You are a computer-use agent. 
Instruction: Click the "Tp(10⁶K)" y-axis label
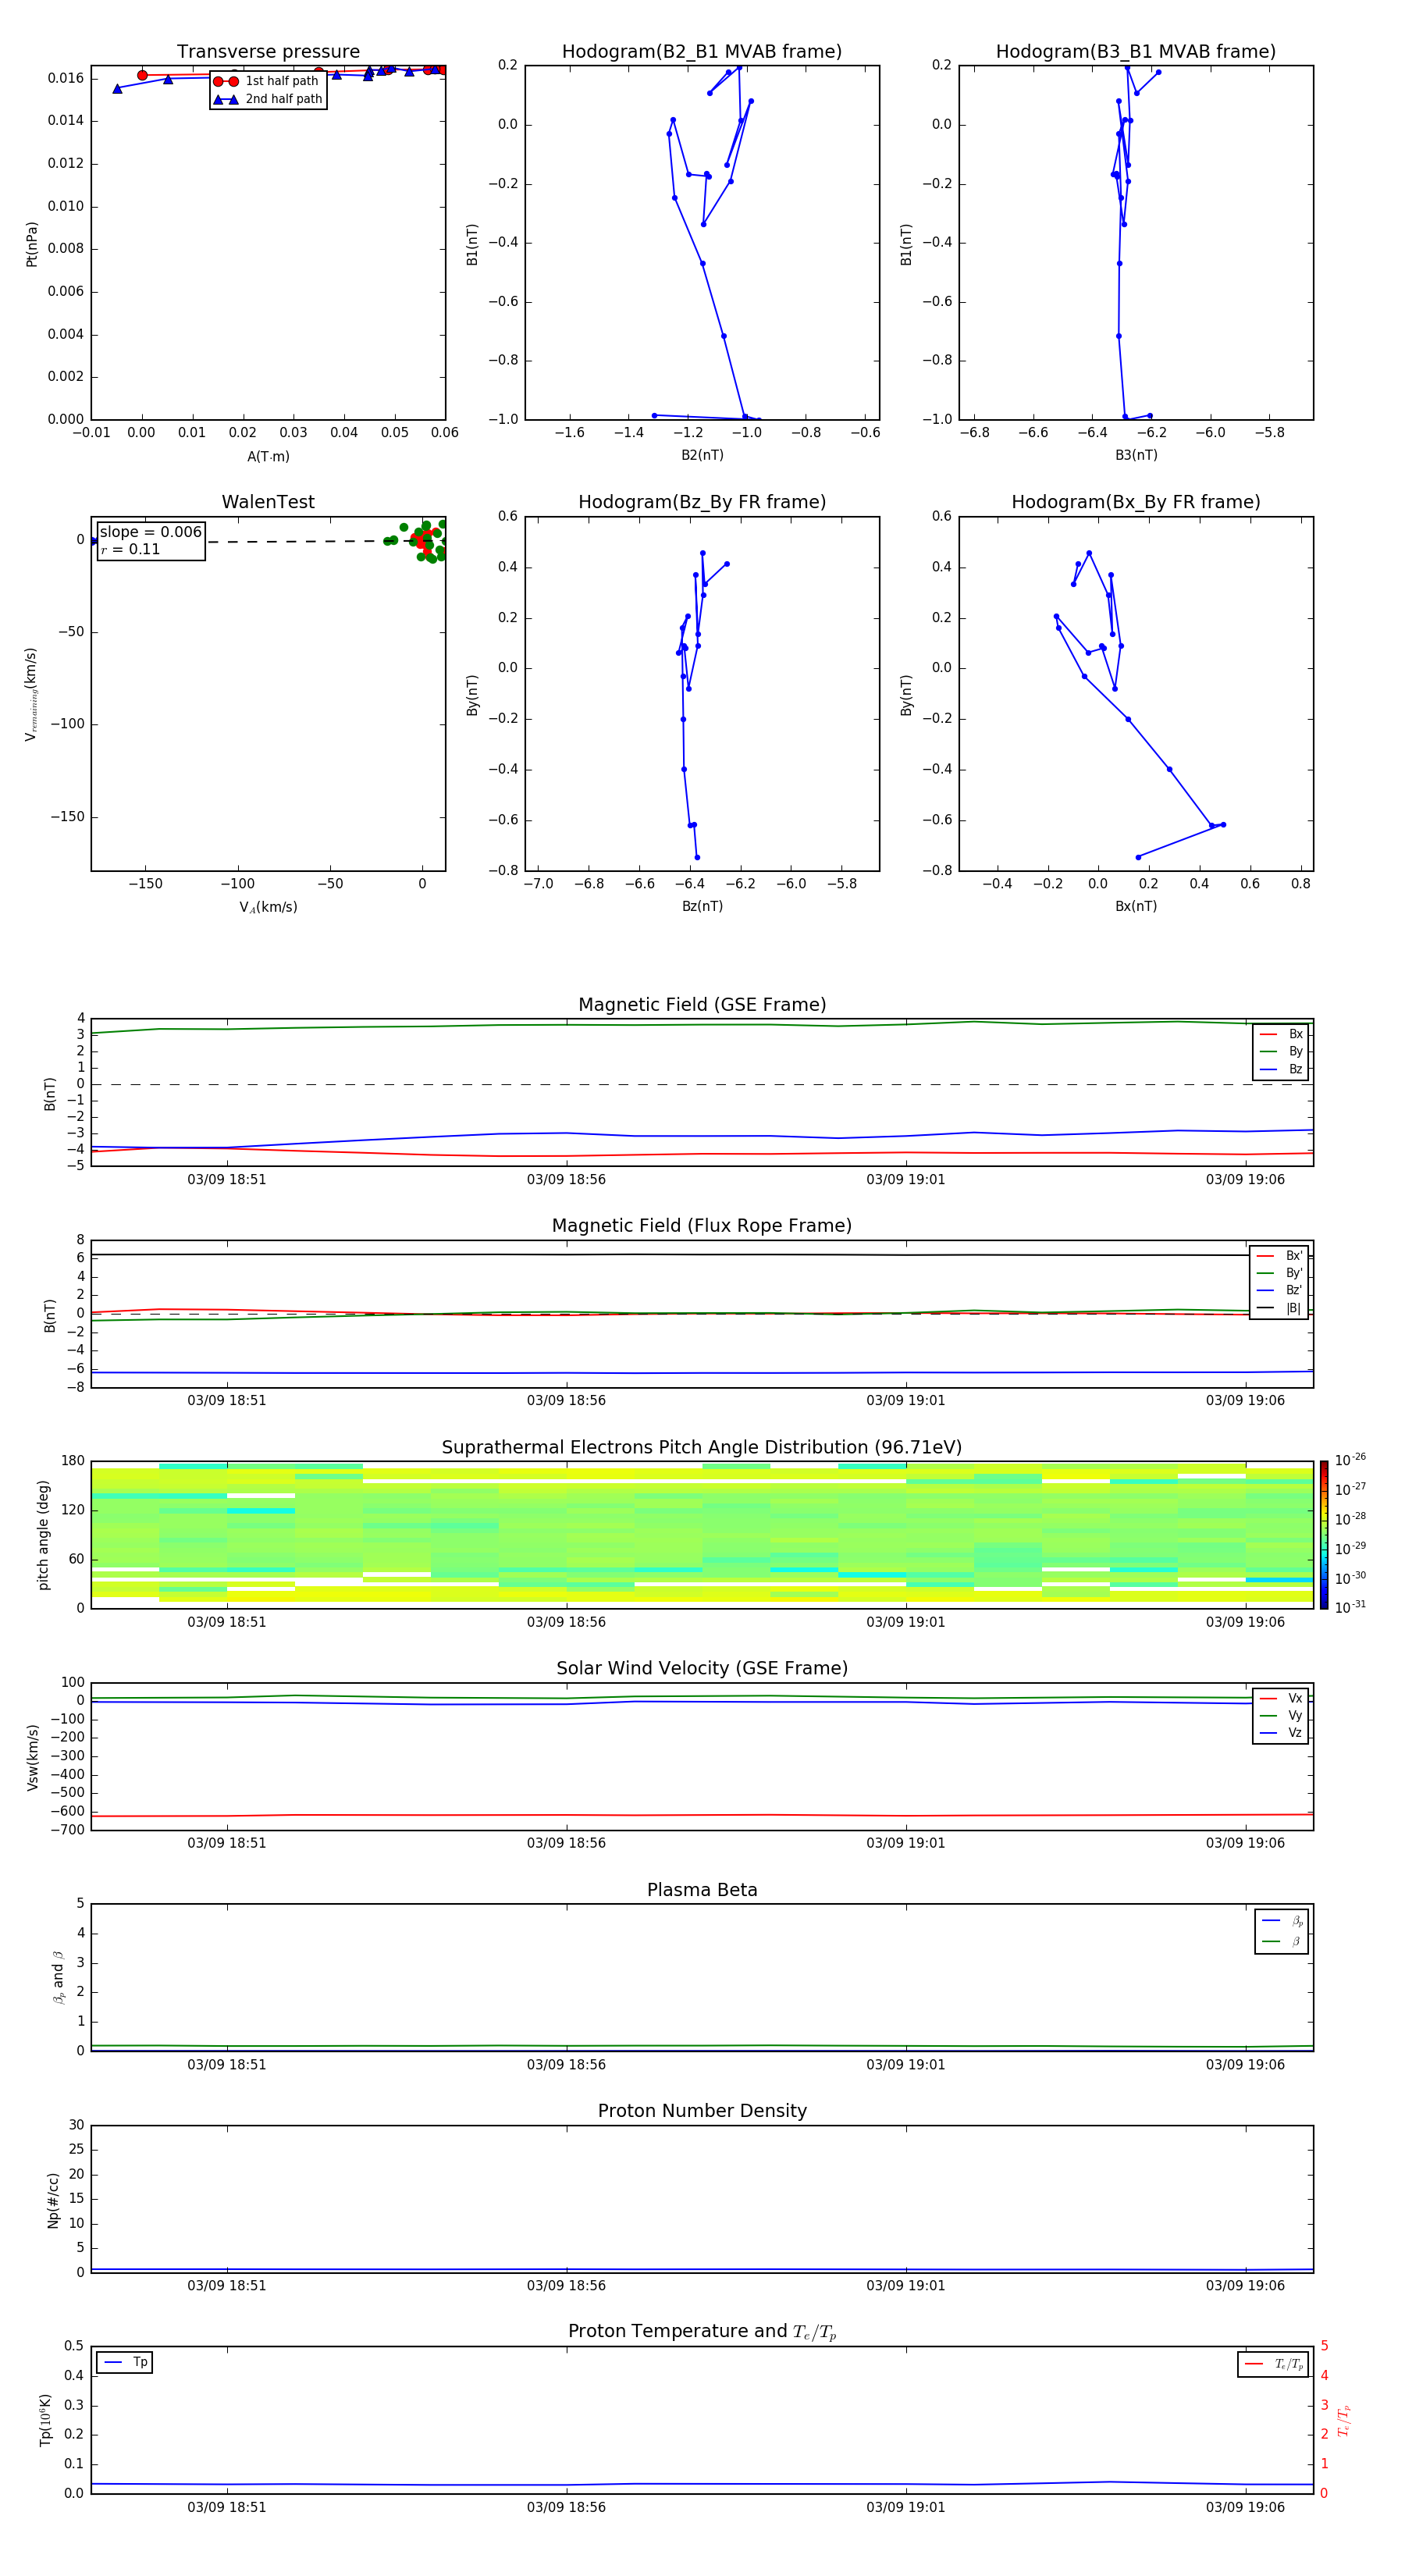pyautogui.click(x=45, y=2420)
